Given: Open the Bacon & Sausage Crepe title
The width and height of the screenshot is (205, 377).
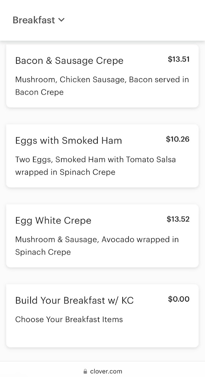Looking at the screenshot, I should point(69,61).
